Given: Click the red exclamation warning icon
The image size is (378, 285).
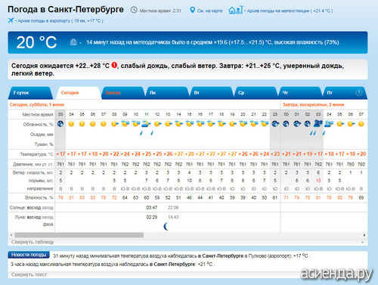Looking at the screenshot, I should click(114, 65).
